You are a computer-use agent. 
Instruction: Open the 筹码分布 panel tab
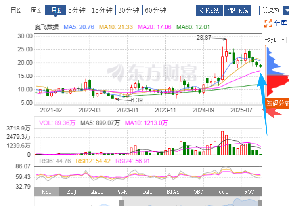click(278, 103)
